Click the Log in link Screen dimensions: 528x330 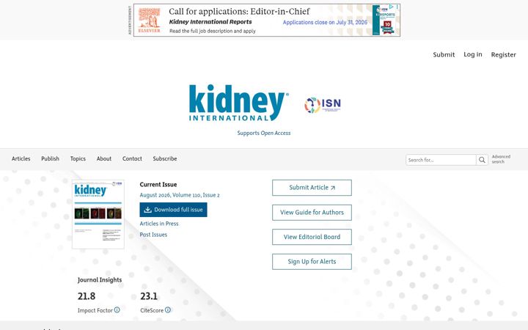pyautogui.click(x=473, y=54)
